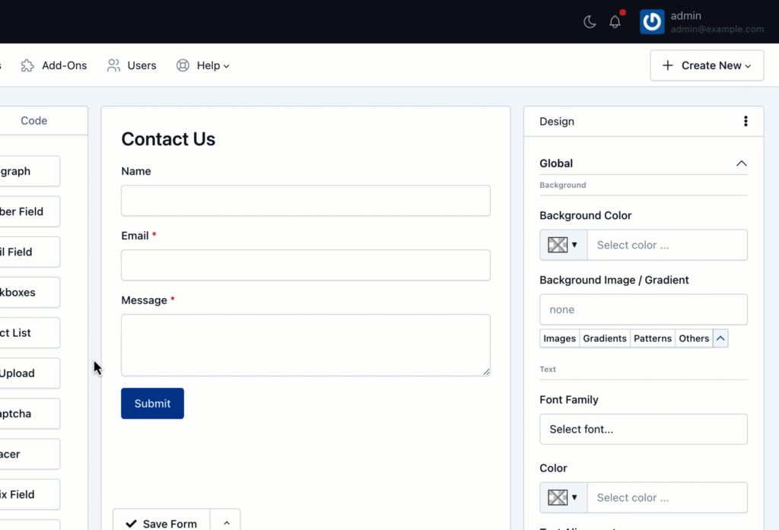The height and width of the screenshot is (530, 779).
Task: Click the Background Image / Gradient field
Action: [644, 309]
